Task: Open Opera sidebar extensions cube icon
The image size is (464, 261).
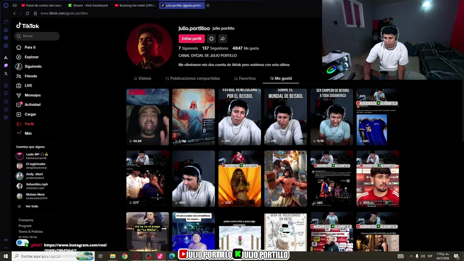Action: point(6,109)
